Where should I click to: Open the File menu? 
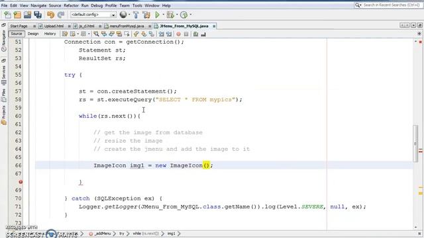4,5
